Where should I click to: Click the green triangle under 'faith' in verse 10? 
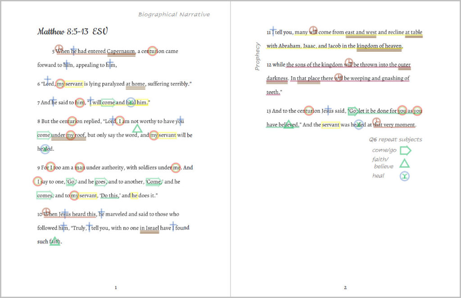pyautogui.click(x=55, y=241)
